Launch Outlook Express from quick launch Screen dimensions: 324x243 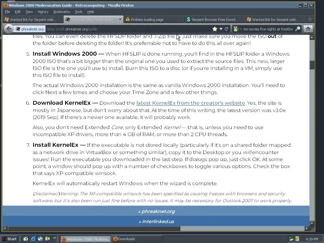coord(40,239)
